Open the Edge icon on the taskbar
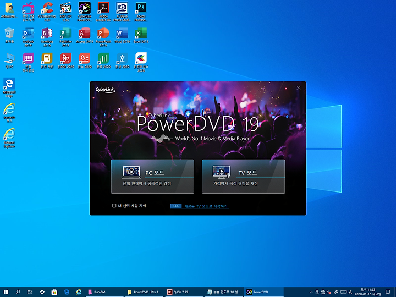Image resolution: width=396 pixels, height=297 pixels. pos(67,292)
